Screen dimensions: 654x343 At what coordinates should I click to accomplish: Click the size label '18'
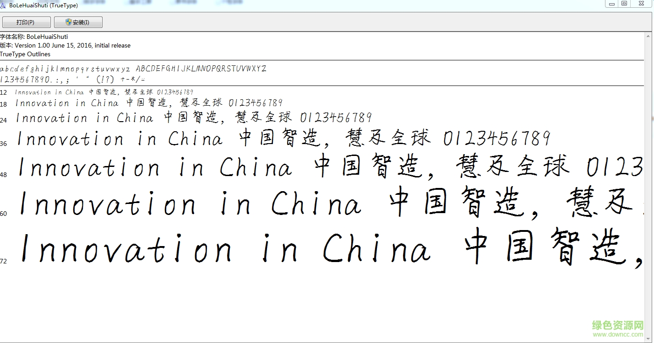coord(4,104)
